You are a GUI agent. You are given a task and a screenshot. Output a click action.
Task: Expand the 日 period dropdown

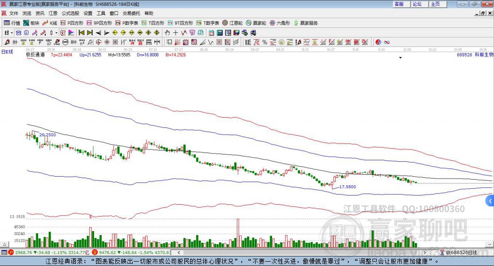(12, 33)
